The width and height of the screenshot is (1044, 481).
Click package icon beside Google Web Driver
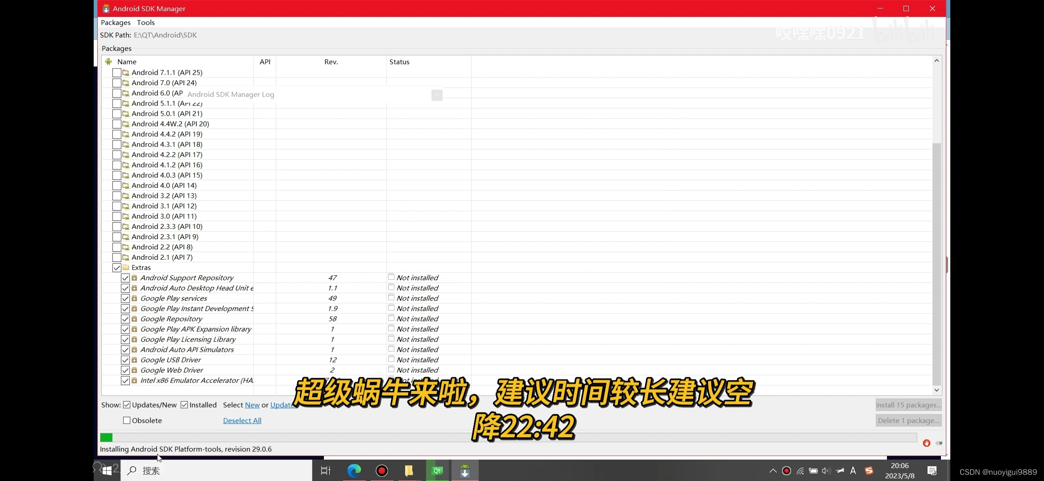134,370
